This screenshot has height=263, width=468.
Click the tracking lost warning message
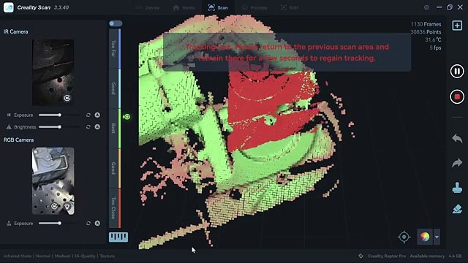click(287, 53)
